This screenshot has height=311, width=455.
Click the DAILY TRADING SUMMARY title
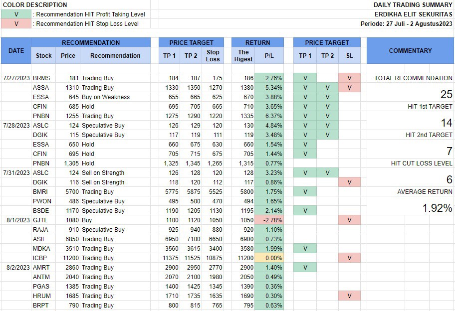tap(413, 4)
